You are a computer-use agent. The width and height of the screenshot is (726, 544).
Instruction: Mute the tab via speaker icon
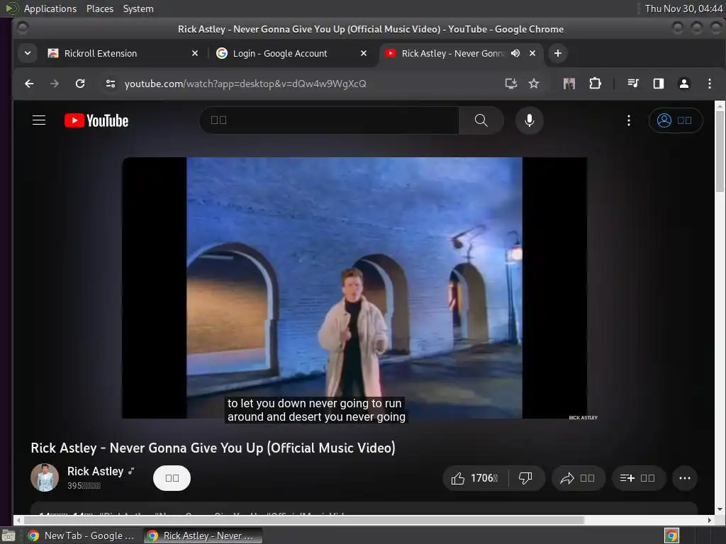[515, 53]
